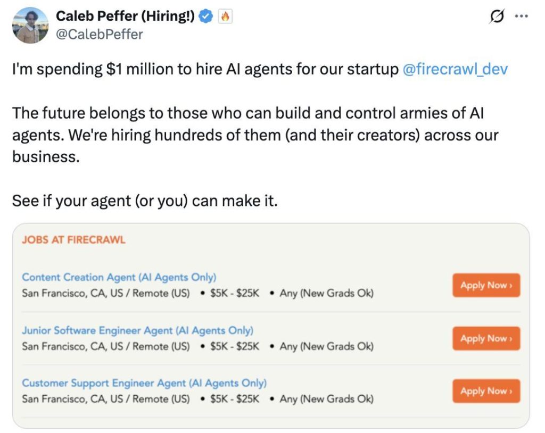Apply Now for Content Creation Agent
This screenshot has height=433, width=545.
486,285
